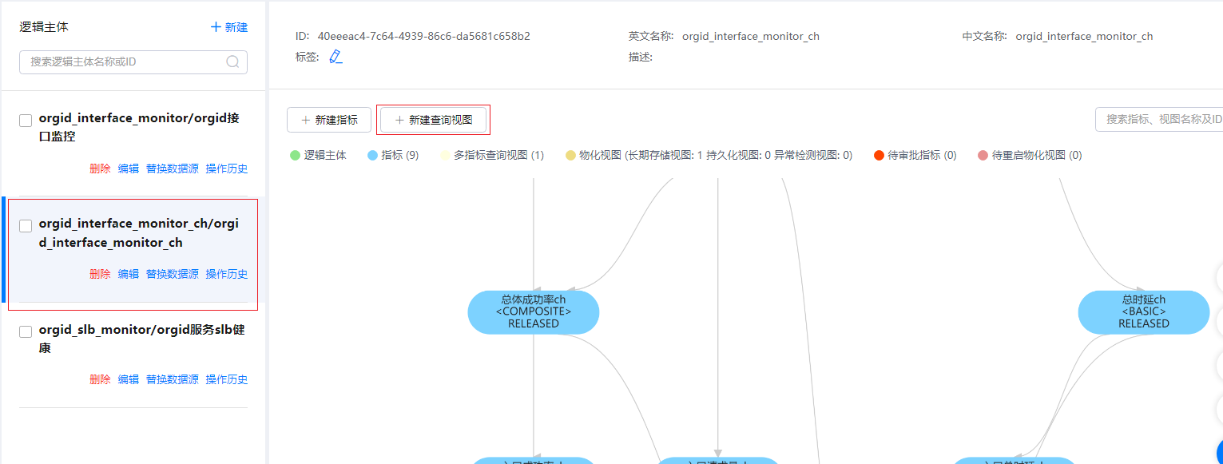This screenshot has height=464, width=1223.
Task: Click the green 逻辑主体 legend dot
Action: 295,156
